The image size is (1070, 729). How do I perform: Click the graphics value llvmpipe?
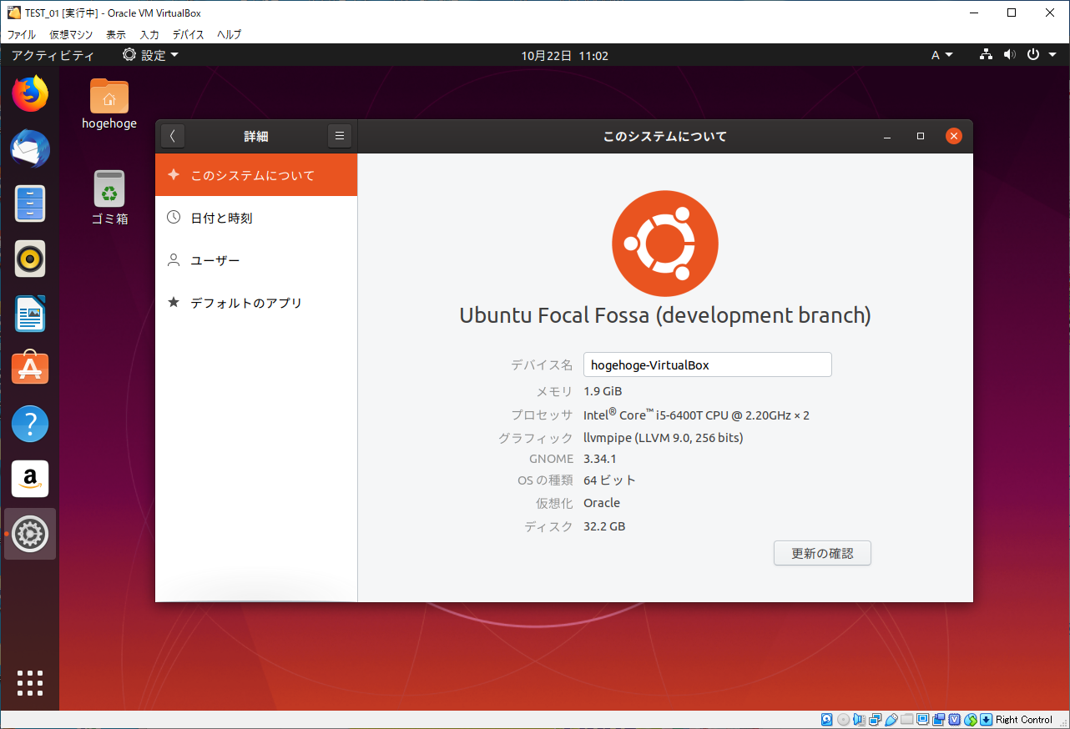(664, 437)
